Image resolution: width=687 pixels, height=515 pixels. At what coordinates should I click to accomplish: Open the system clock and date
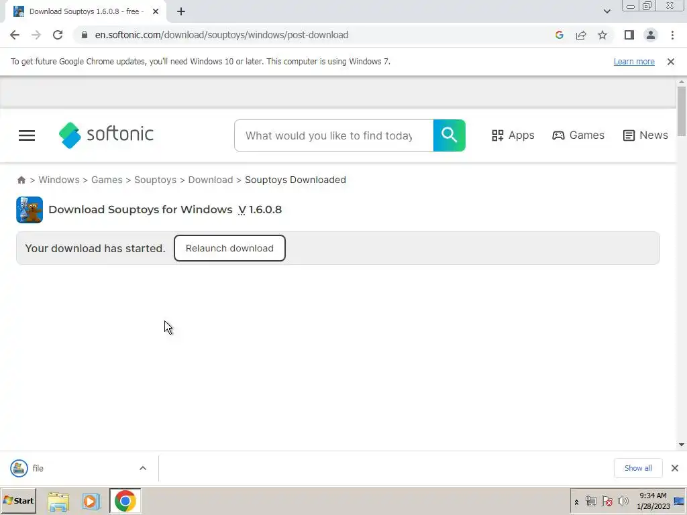653,501
